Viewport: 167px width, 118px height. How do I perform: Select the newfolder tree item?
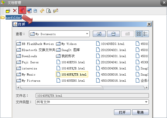(x=13, y=18)
